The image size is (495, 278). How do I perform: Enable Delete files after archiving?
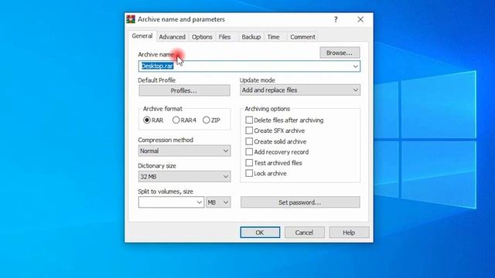coord(249,120)
